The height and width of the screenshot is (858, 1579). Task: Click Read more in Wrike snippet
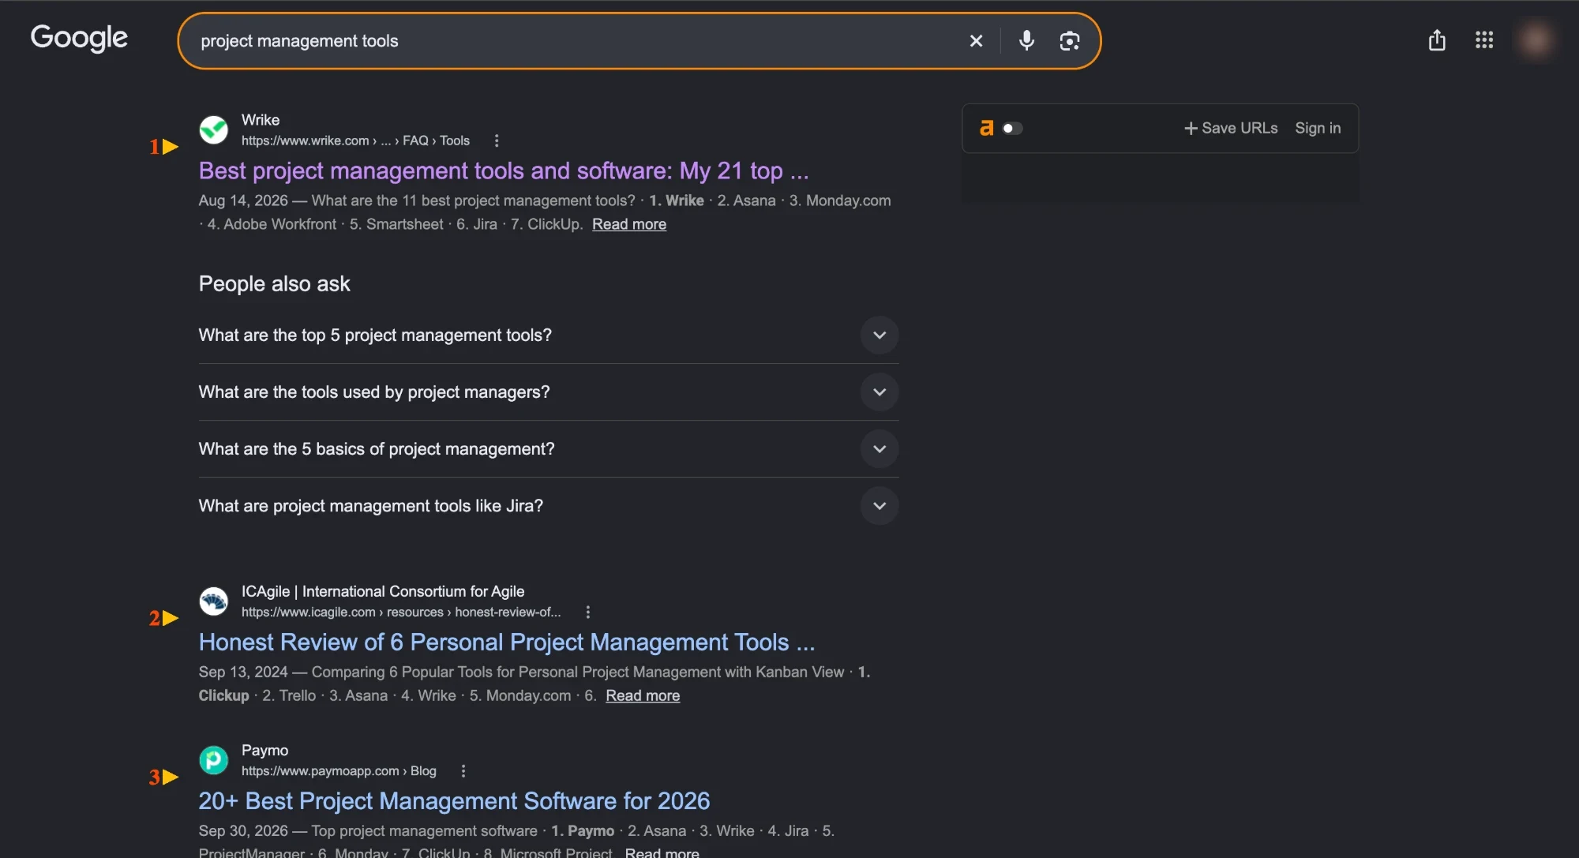pos(629,224)
